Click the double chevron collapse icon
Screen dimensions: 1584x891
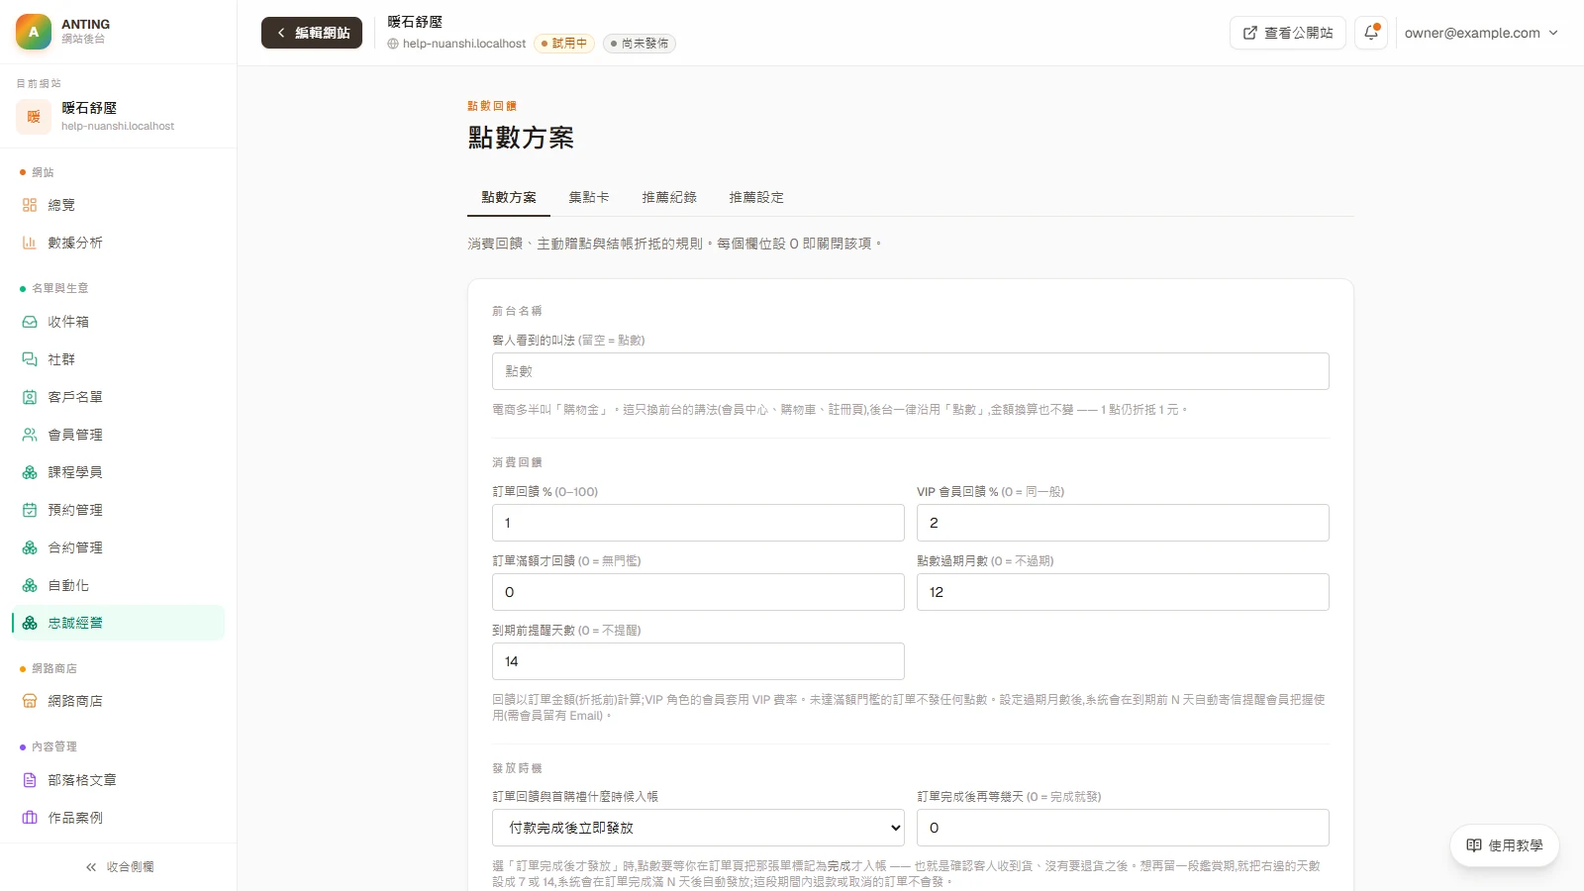point(91,867)
